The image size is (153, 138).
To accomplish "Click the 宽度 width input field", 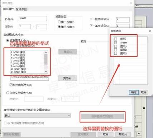I will pyautogui.click(x=34, y=99).
